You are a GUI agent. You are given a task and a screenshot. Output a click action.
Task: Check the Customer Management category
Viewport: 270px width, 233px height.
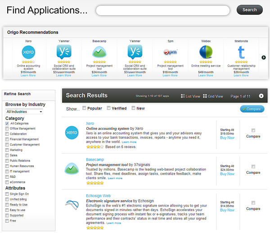(7, 145)
